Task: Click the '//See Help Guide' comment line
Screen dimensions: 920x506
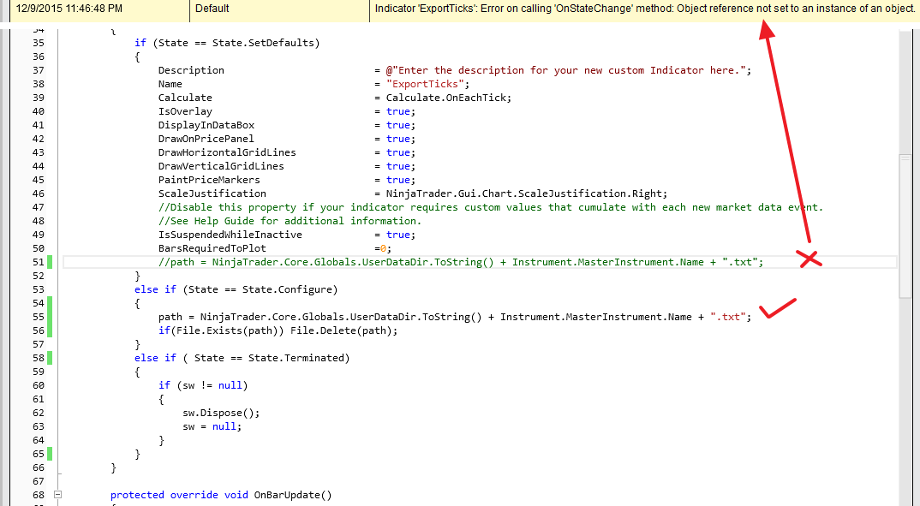Action: click(x=290, y=221)
